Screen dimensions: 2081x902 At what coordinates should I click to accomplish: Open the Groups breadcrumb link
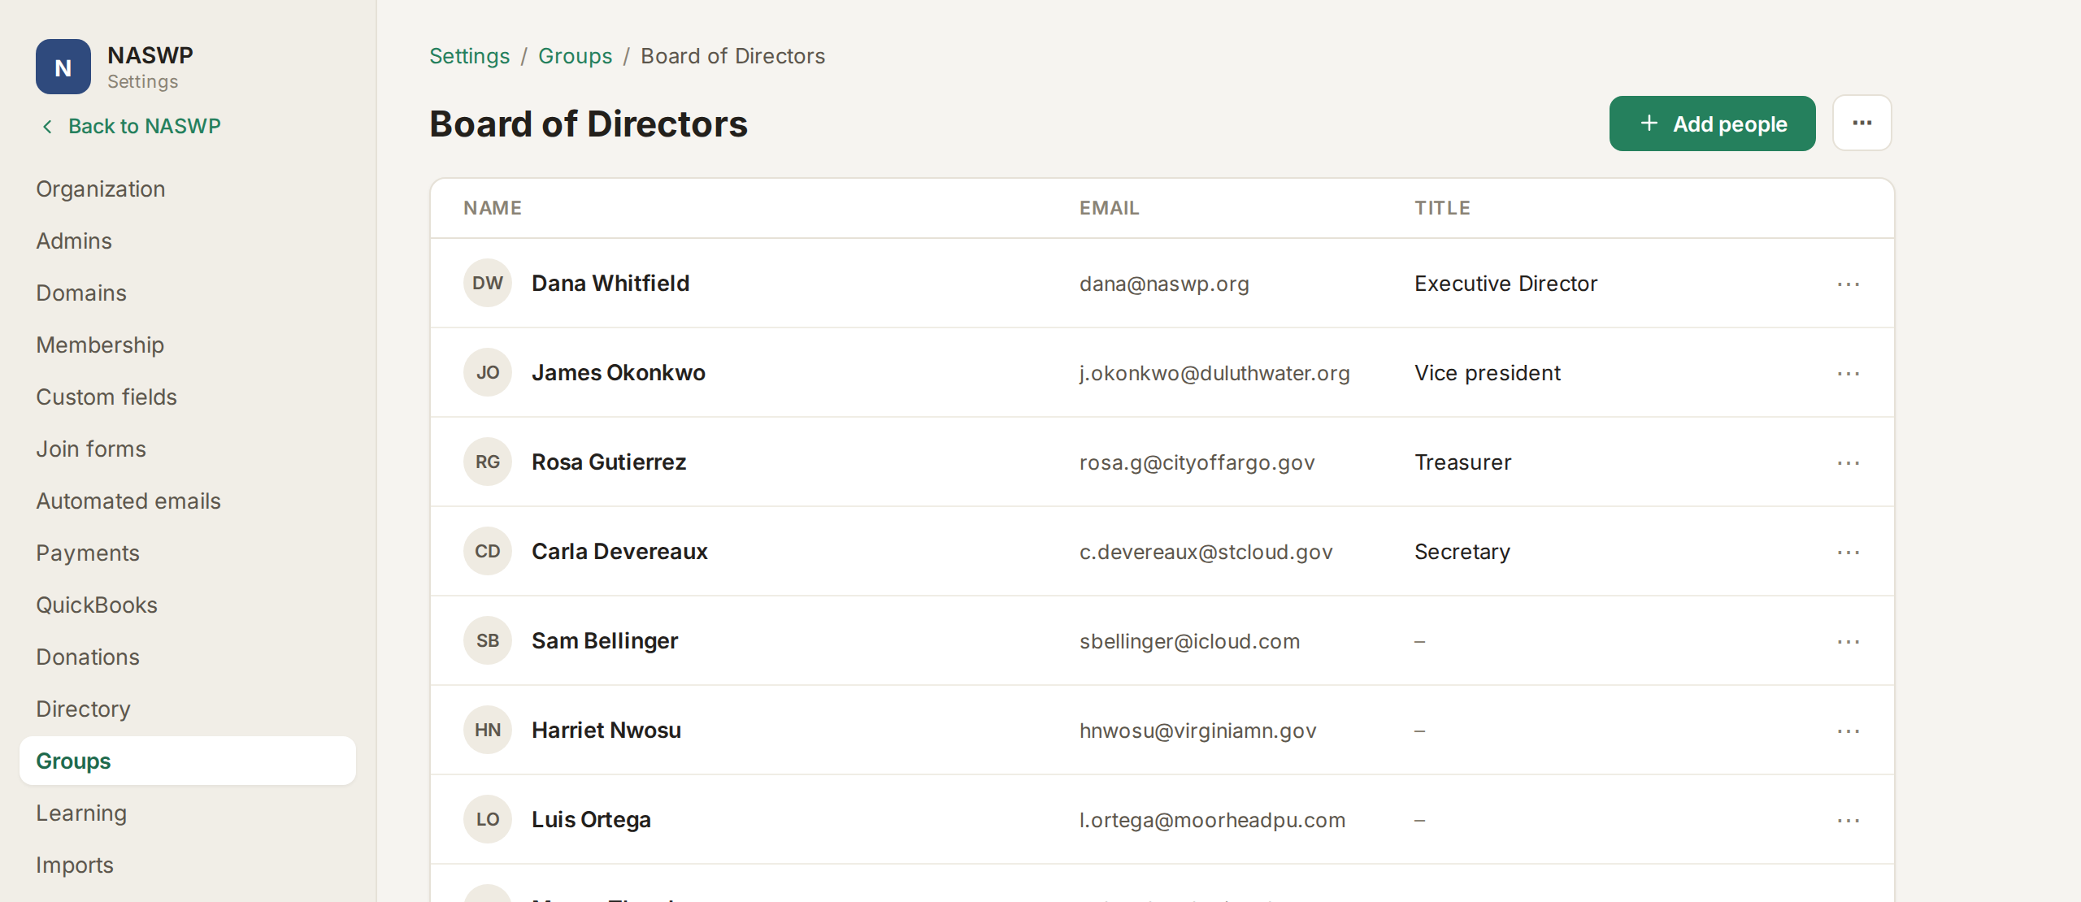[575, 56]
